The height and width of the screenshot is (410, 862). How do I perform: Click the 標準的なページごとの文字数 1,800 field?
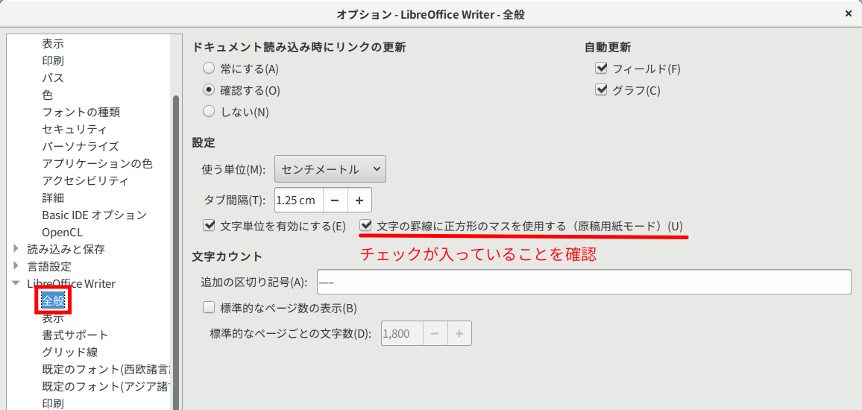pos(402,334)
